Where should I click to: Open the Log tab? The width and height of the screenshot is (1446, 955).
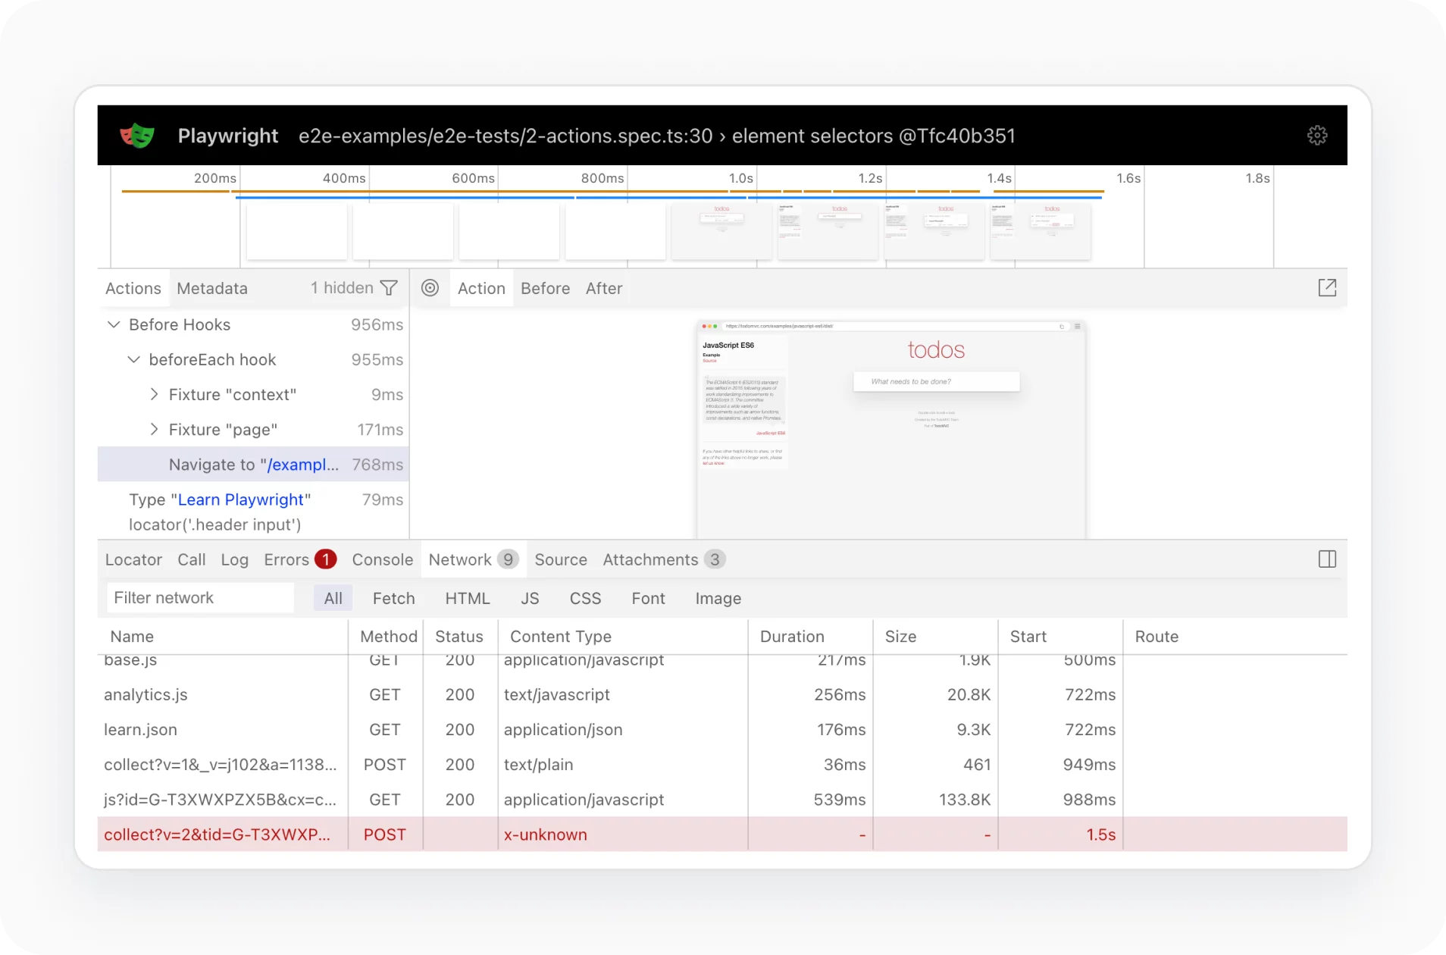click(235, 559)
